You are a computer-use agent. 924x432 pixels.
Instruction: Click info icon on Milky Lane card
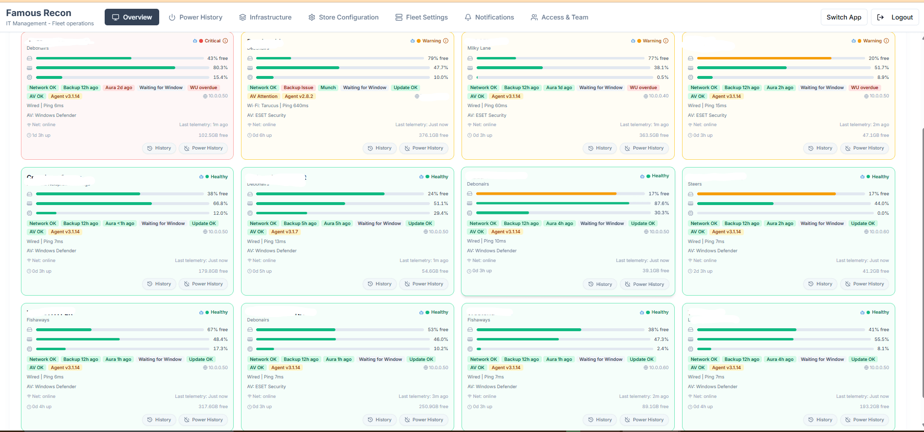coord(666,41)
